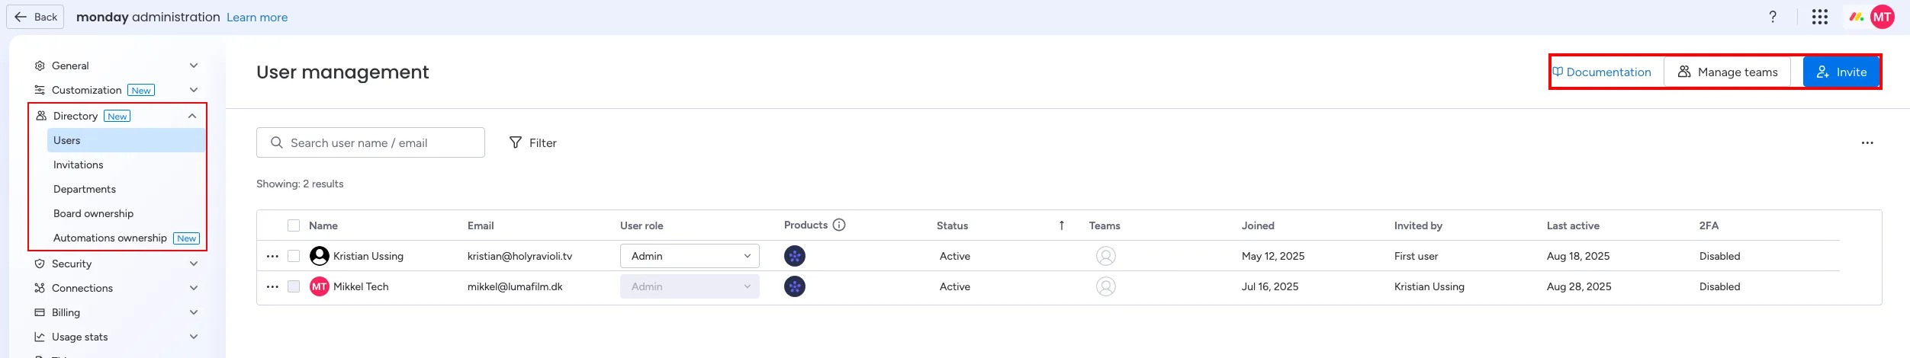Viewport: 1910px width, 358px height.
Task: Click the Status column sort arrow
Action: click(x=1061, y=225)
